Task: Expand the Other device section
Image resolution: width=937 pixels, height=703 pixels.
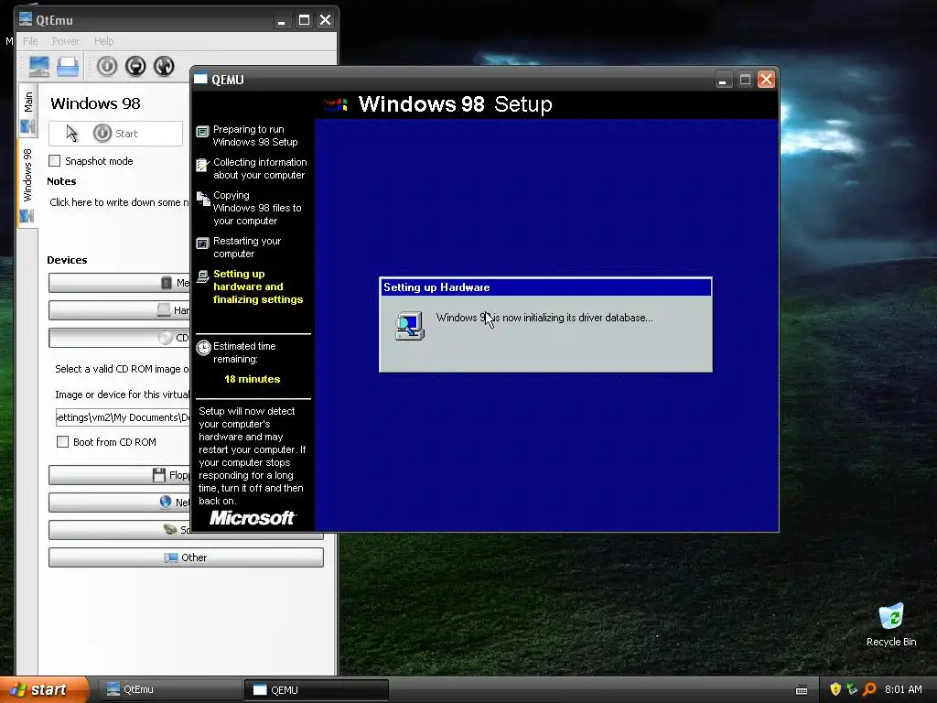Action: [x=186, y=557]
